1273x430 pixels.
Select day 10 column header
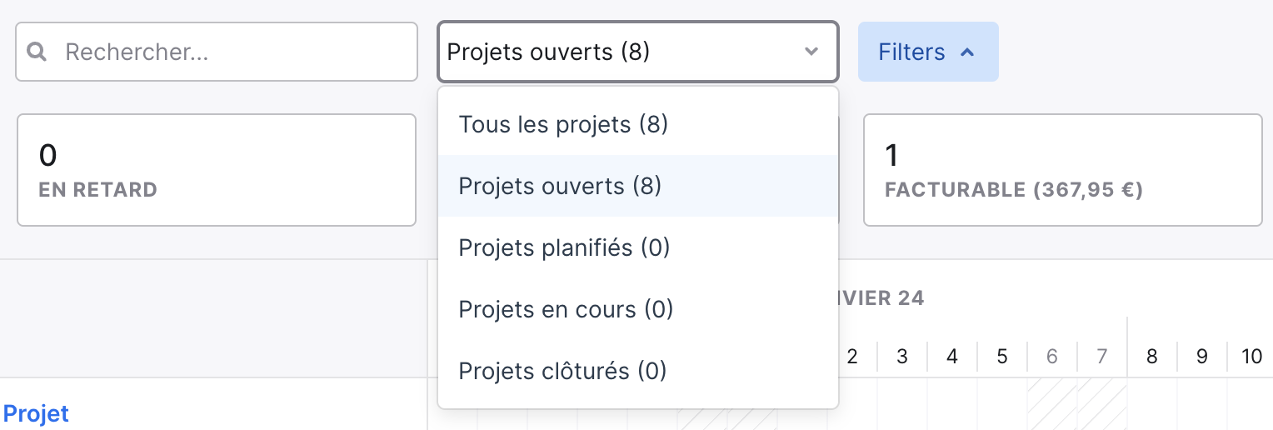click(1251, 357)
